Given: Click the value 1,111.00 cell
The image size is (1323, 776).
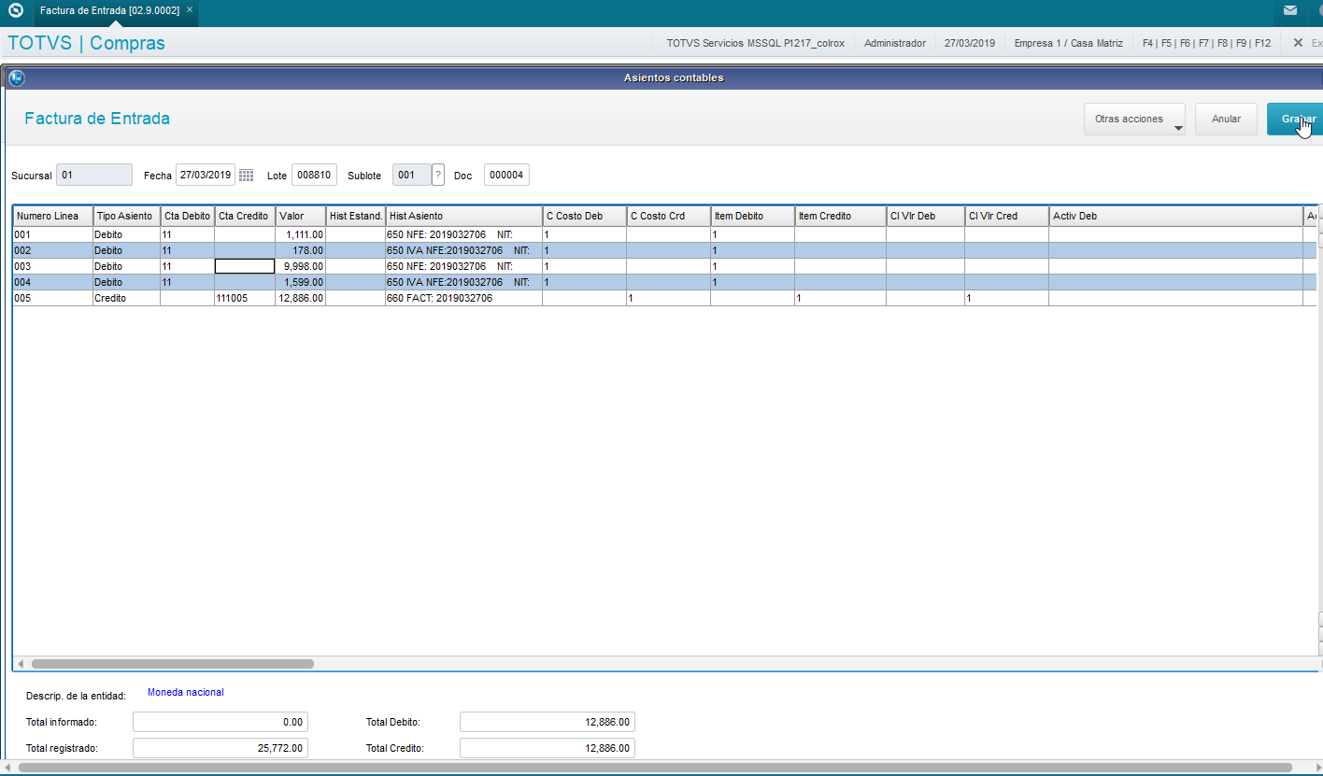Looking at the screenshot, I should (x=301, y=234).
